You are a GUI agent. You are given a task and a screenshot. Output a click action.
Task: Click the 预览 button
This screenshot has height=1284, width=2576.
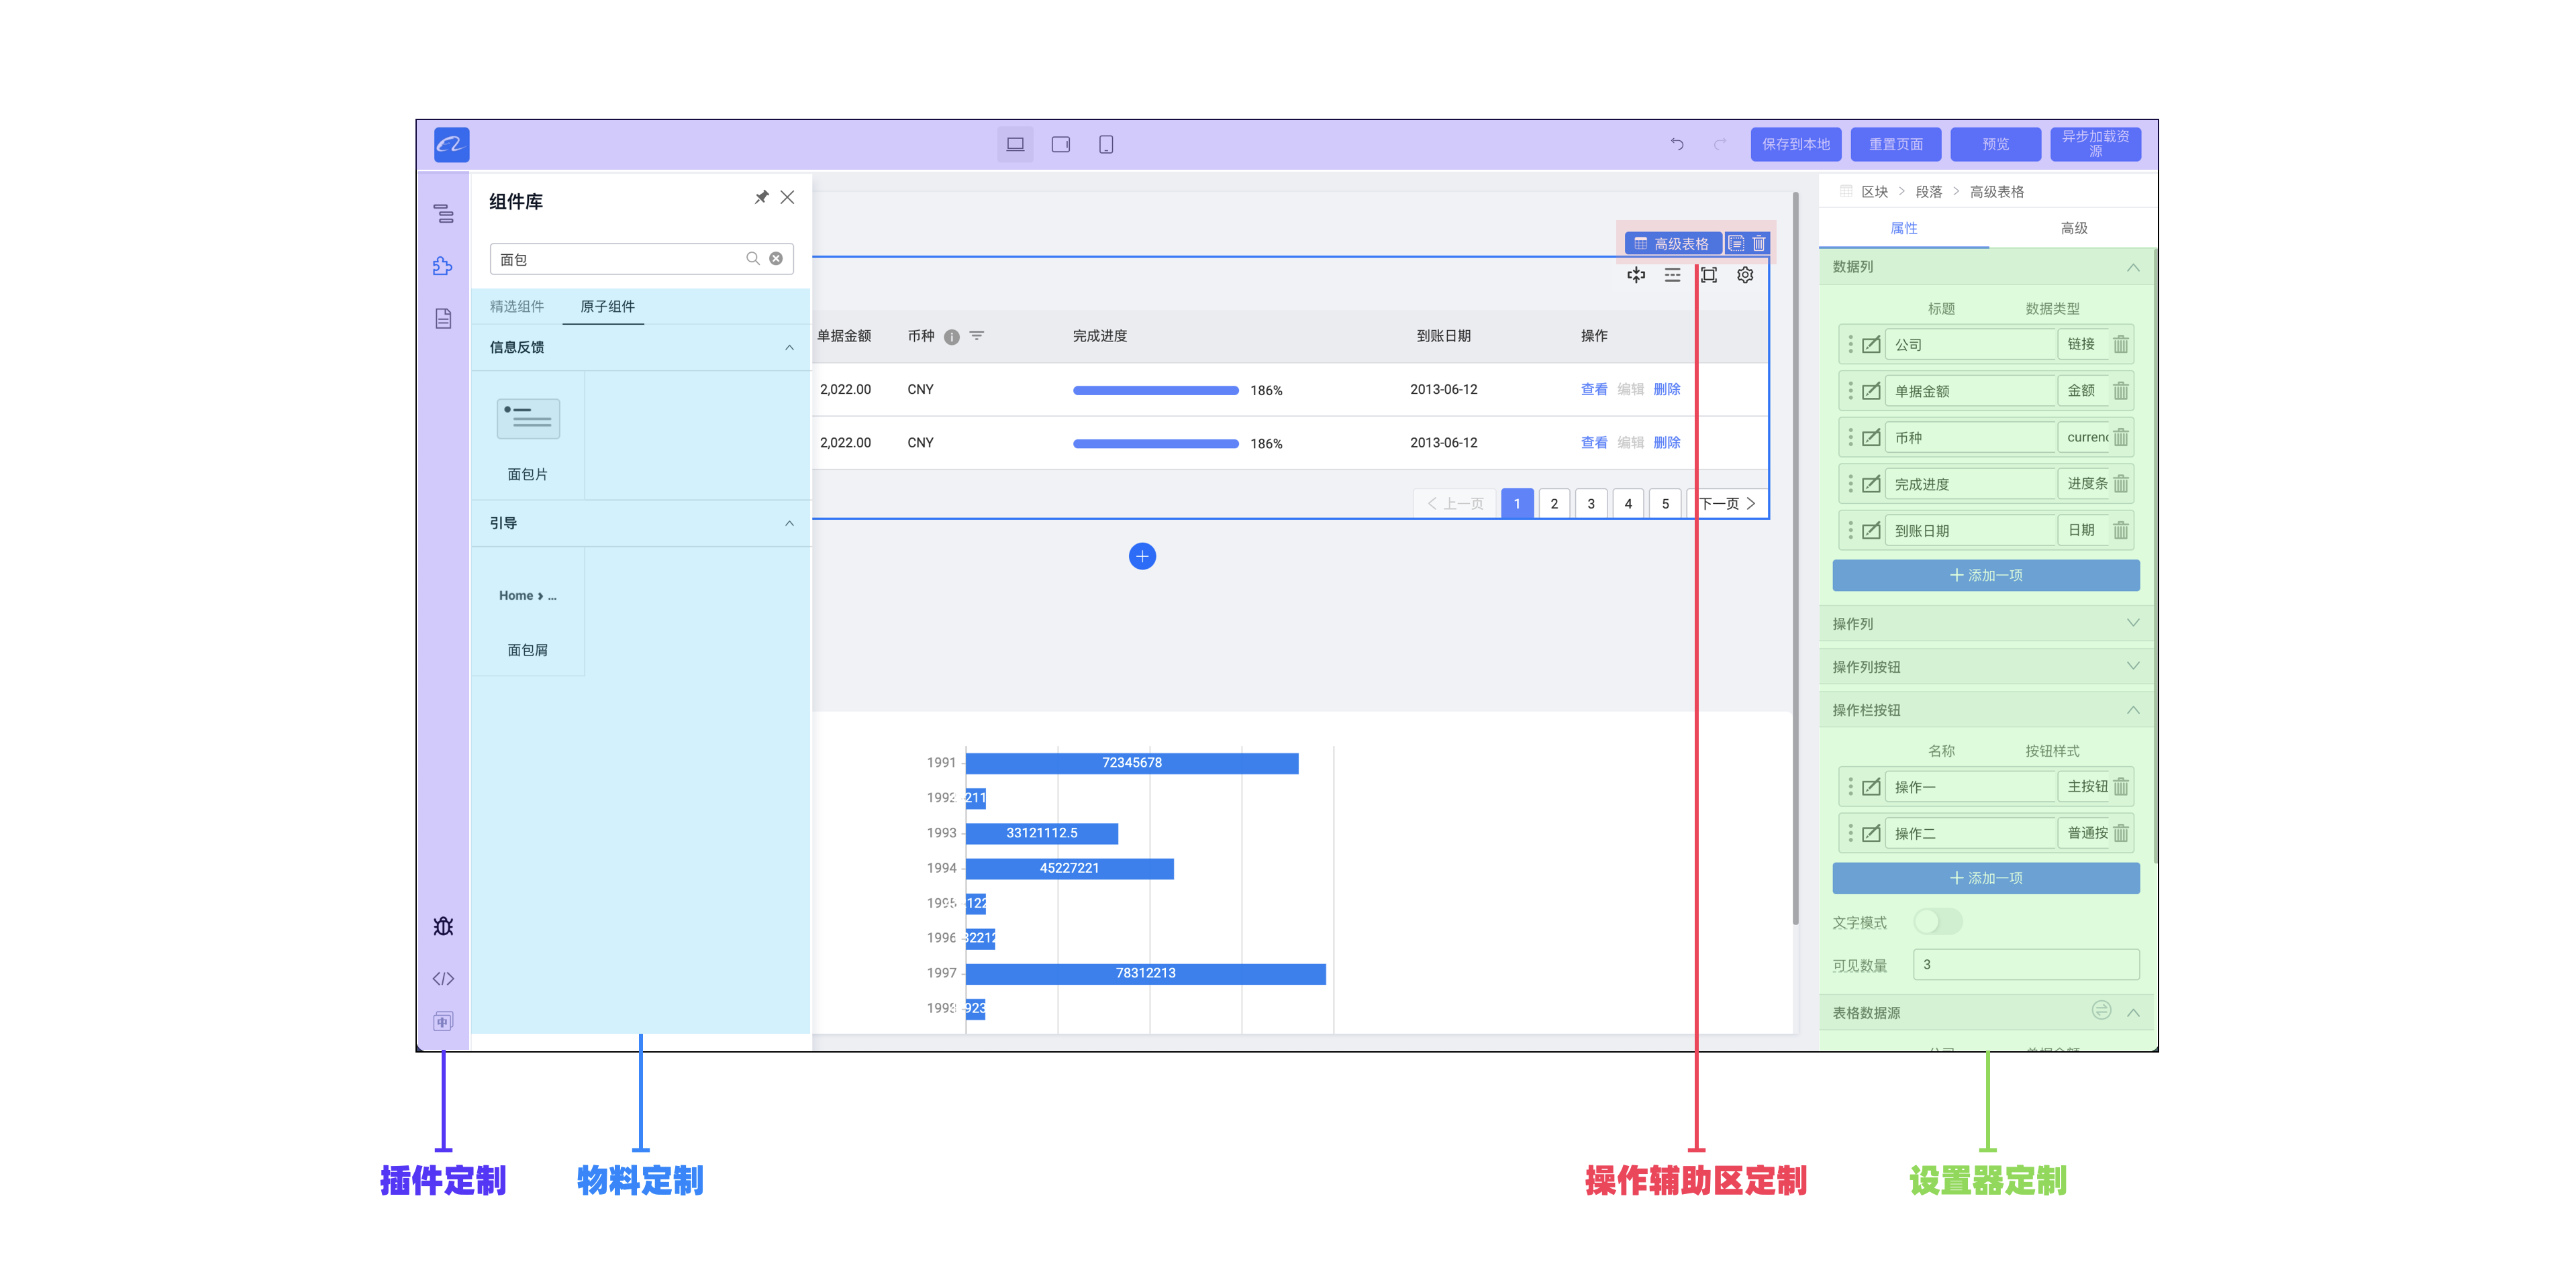[1995, 145]
